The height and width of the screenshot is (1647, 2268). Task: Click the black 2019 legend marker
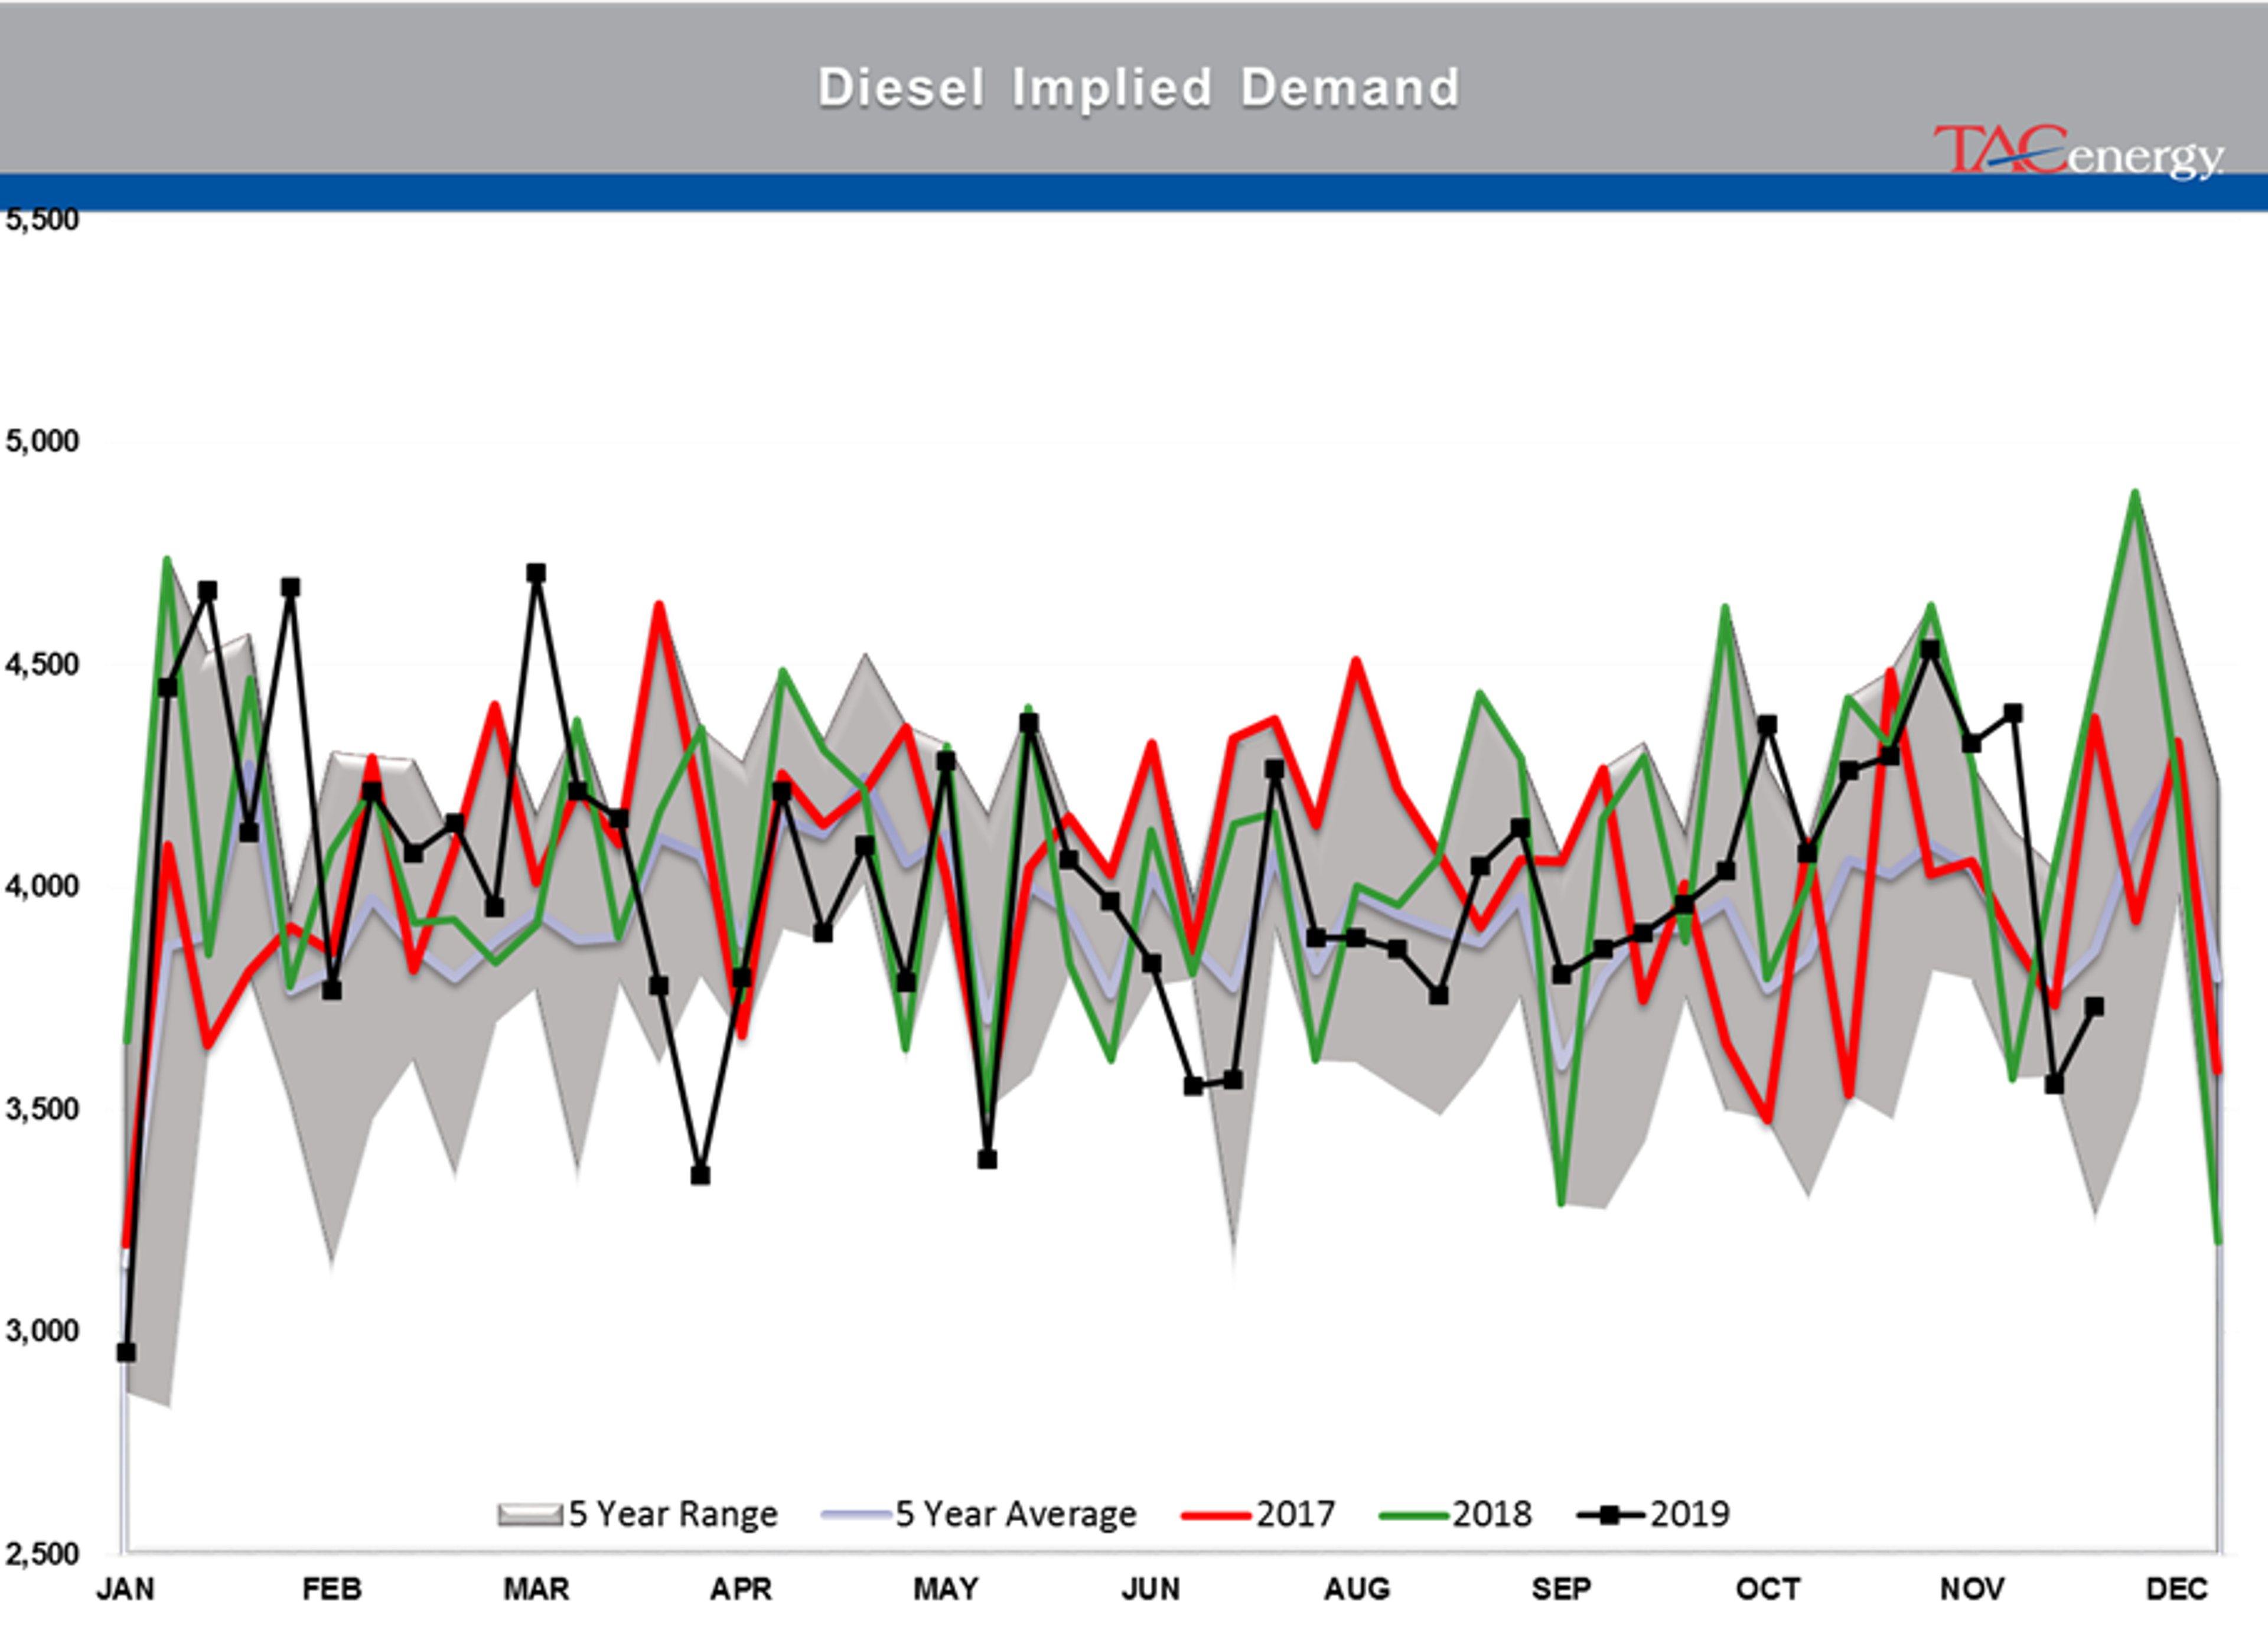pyautogui.click(x=1609, y=1516)
